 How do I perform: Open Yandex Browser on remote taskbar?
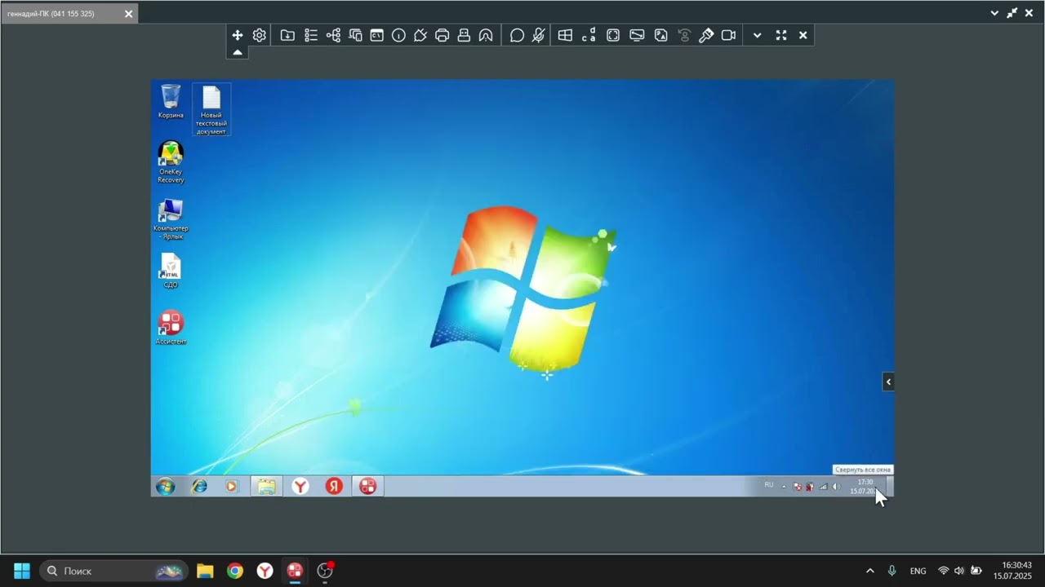(300, 486)
